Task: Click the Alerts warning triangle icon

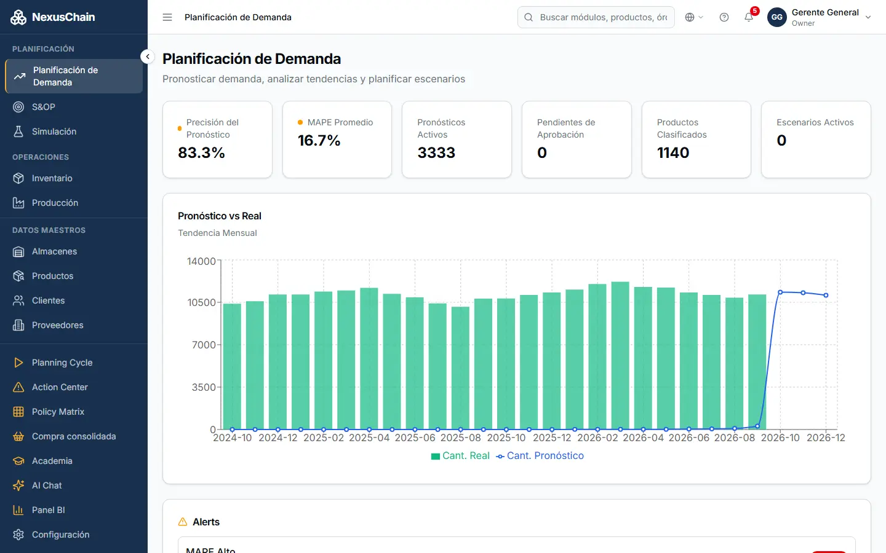Action: pos(183,522)
